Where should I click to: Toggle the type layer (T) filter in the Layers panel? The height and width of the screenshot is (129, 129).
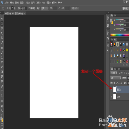(124, 73)
